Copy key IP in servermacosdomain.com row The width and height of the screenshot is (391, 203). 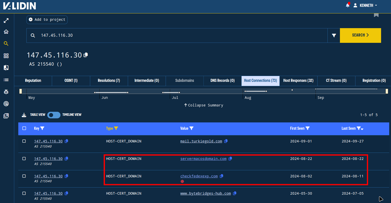click(66, 159)
